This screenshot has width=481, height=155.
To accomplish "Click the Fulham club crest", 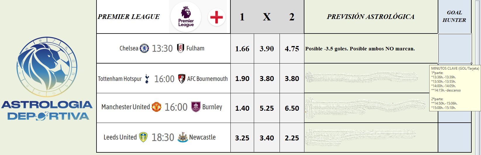I will coord(181,48).
